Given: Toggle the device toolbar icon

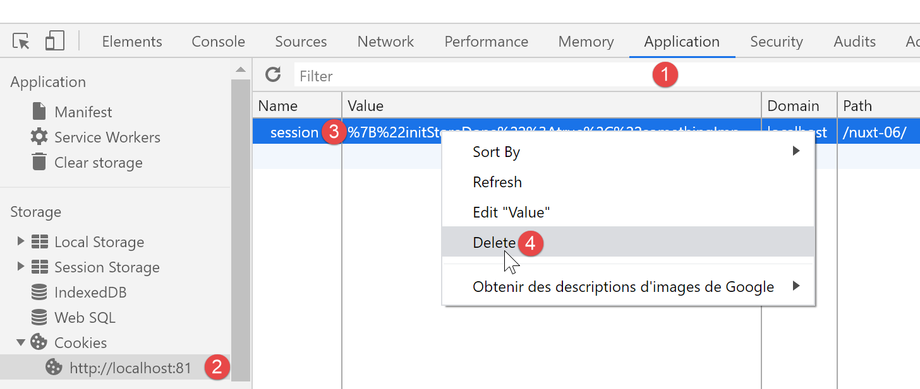Looking at the screenshot, I should click(x=55, y=42).
